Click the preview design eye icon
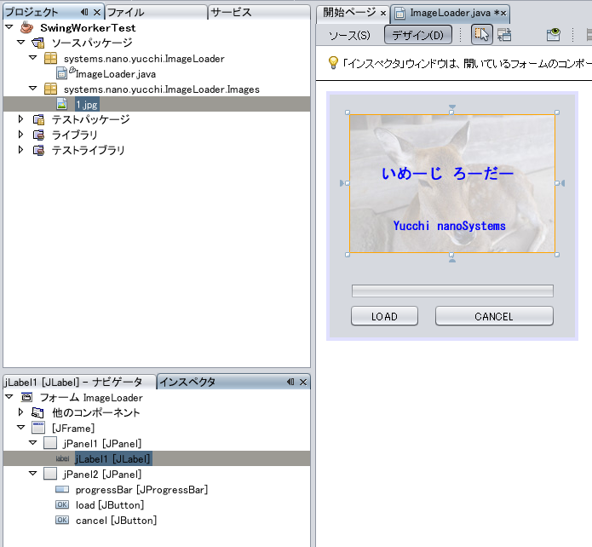 pyautogui.click(x=554, y=35)
